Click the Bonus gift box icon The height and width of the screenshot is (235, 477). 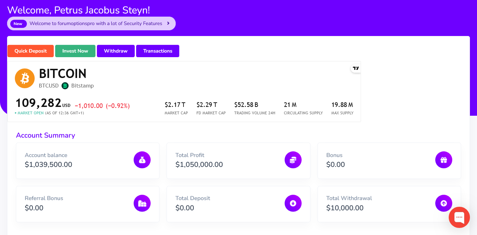coord(443,160)
